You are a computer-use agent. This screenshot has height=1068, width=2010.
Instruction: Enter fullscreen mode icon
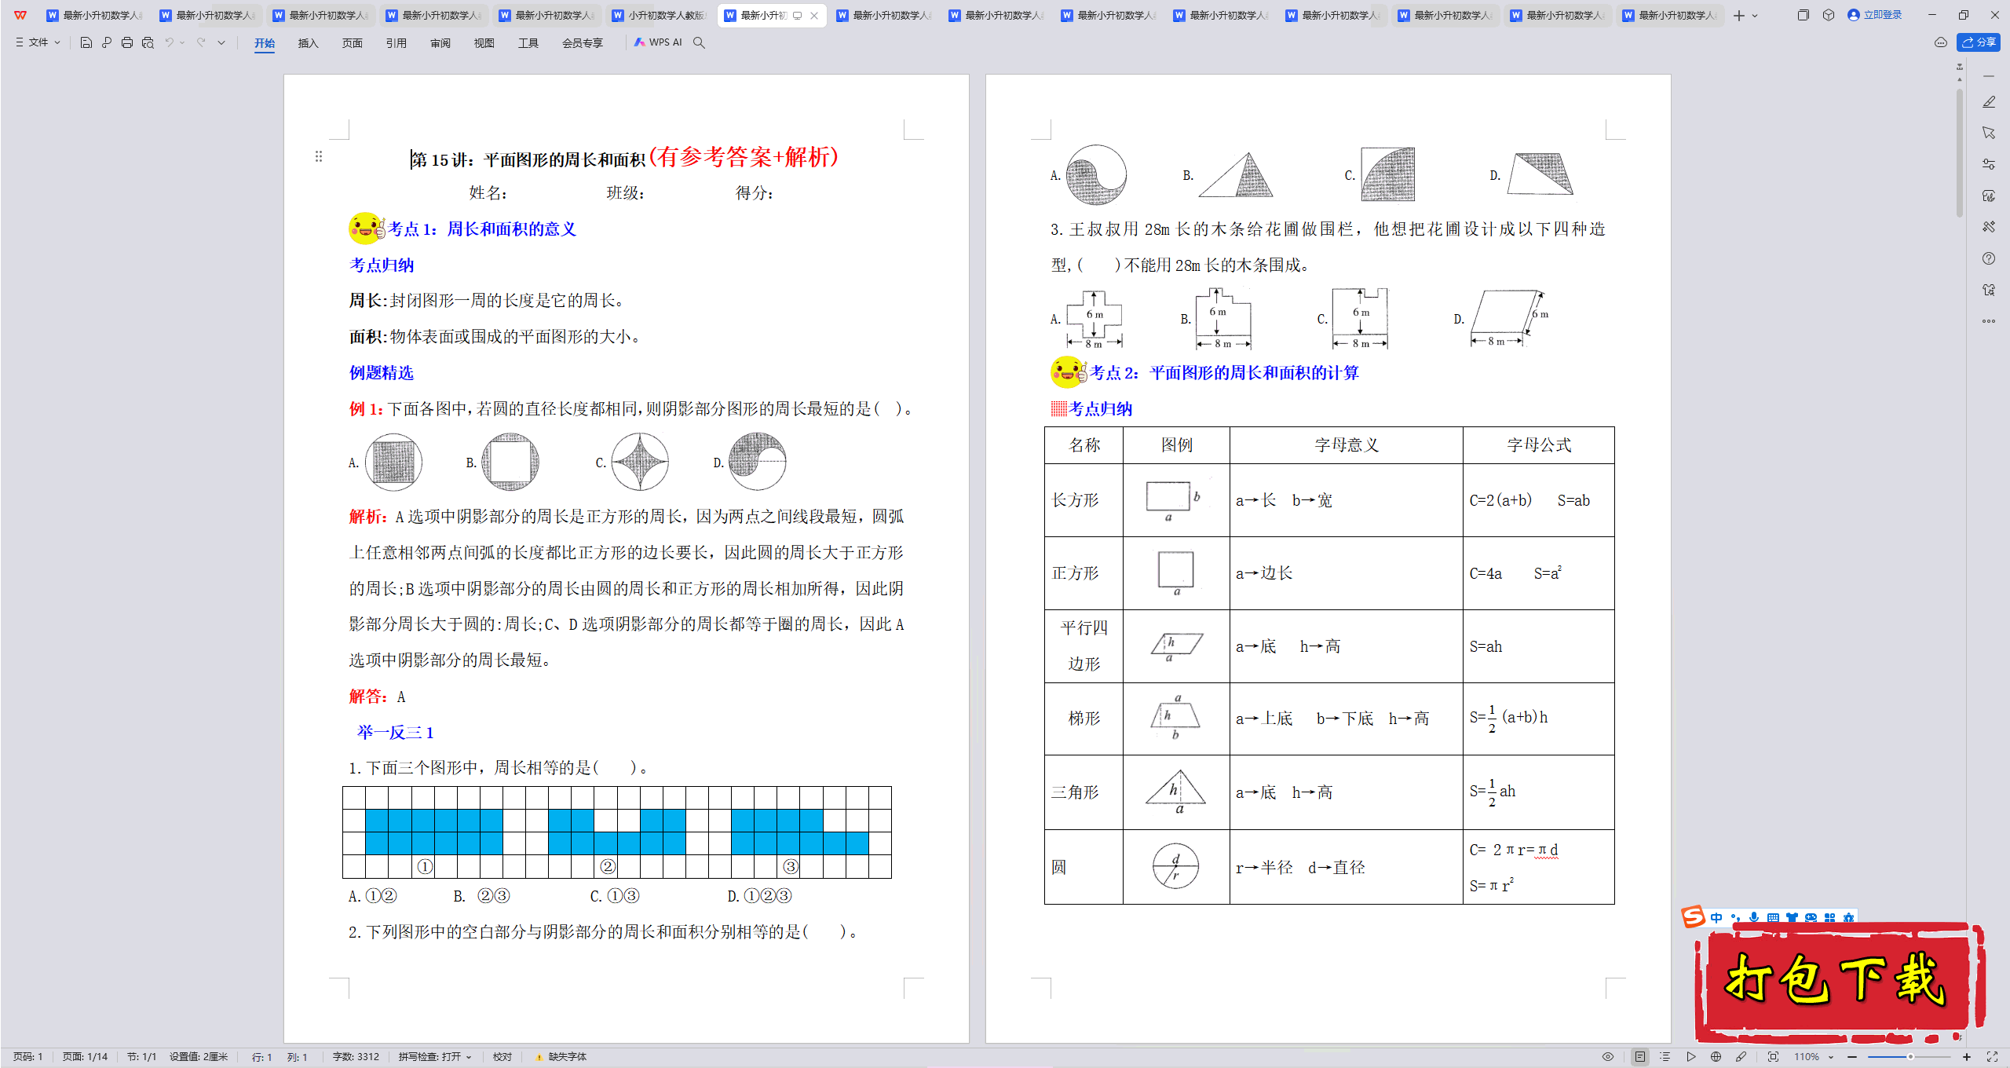pos(1992,1057)
